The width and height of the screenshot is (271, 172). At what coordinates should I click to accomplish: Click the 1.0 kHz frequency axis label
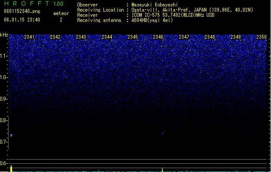3,77
